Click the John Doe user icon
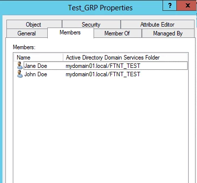Image resolution: width=197 pixels, height=183 pixels. (x=20, y=74)
